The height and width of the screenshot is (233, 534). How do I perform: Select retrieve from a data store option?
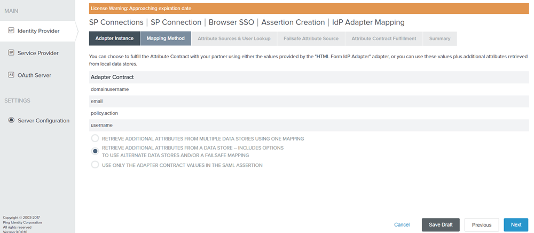95,151
